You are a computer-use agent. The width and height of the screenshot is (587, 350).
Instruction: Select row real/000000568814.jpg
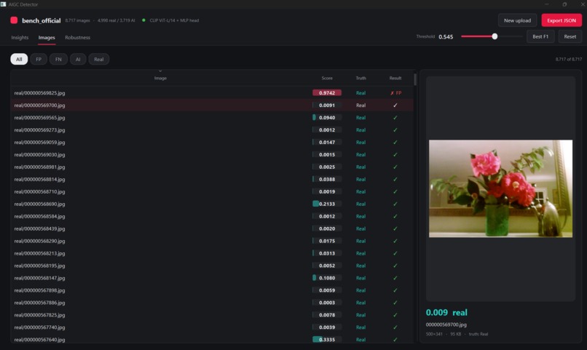point(212,179)
